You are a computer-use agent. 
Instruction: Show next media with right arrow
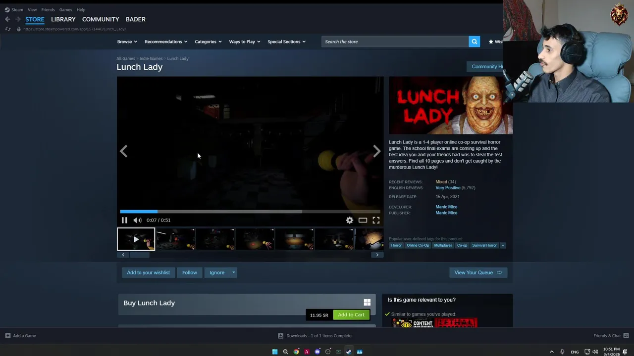point(377,151)
